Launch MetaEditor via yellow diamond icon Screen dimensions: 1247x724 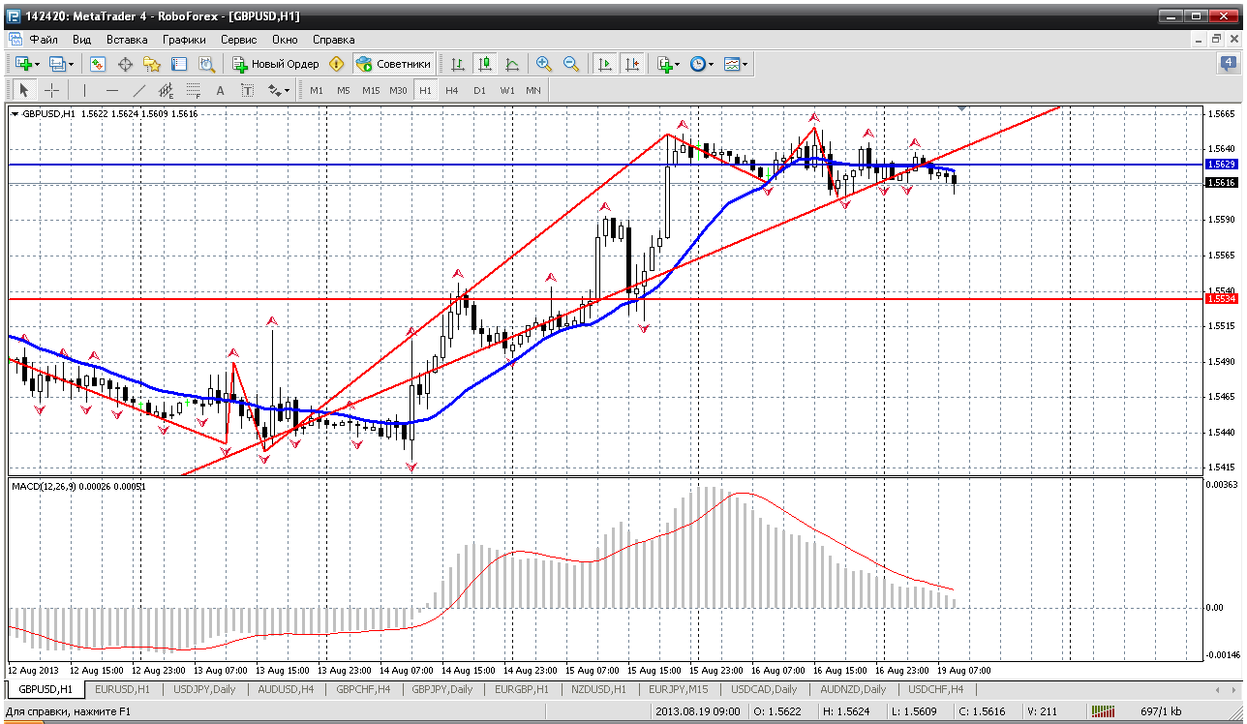[337, 64]
